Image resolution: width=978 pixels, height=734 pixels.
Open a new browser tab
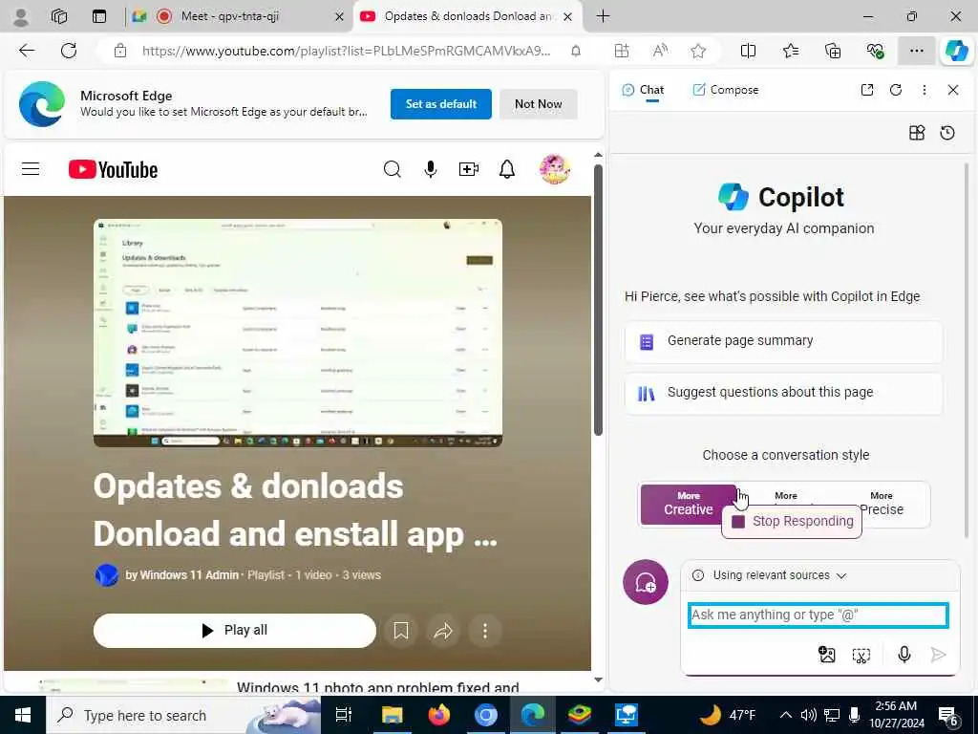pos(604,16)
